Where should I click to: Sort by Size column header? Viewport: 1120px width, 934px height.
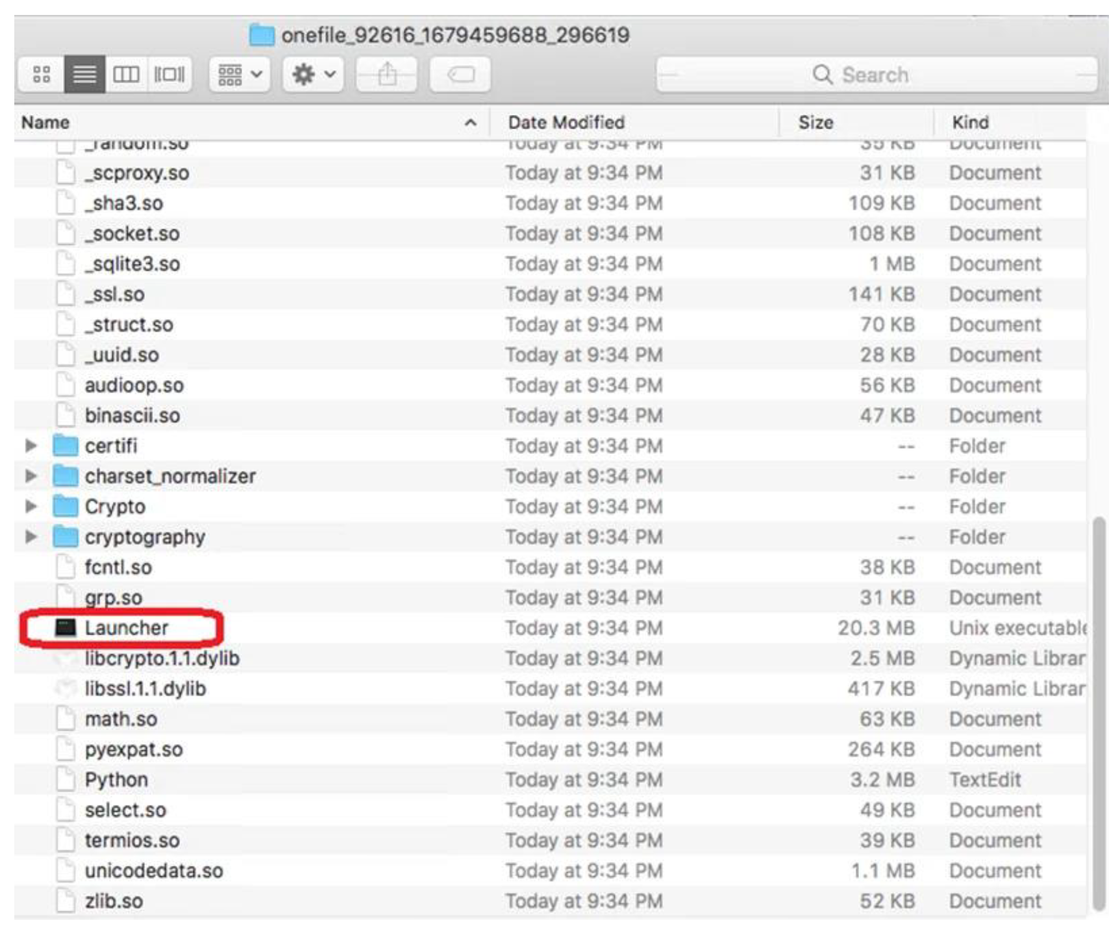[815, 123]
